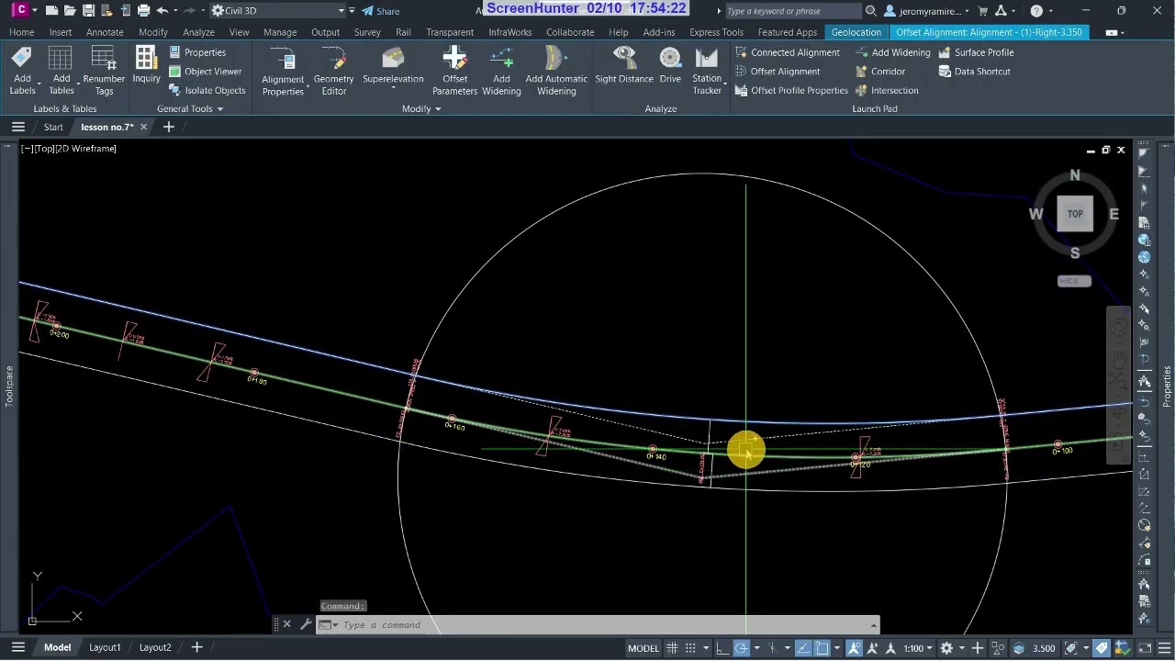This screenshot has height=661, width=1175.
Task: Open a drawing with the folder icon
Action: coord(71,11)
